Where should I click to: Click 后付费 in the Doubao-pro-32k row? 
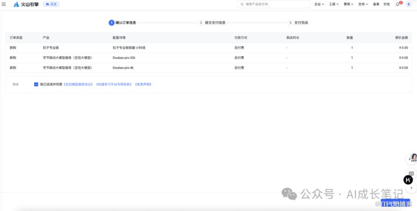239,58
